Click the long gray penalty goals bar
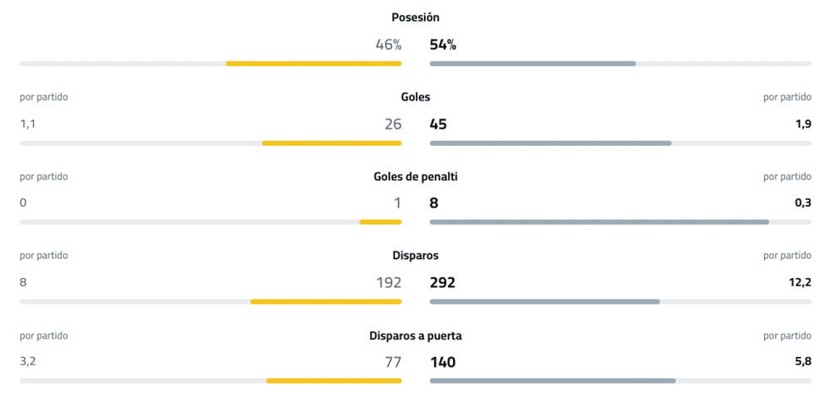 599,222
